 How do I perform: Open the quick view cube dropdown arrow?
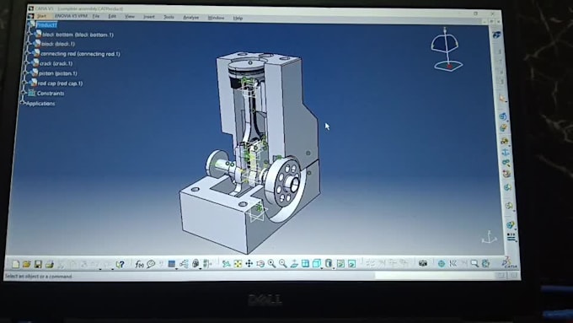tap(322, 268)
